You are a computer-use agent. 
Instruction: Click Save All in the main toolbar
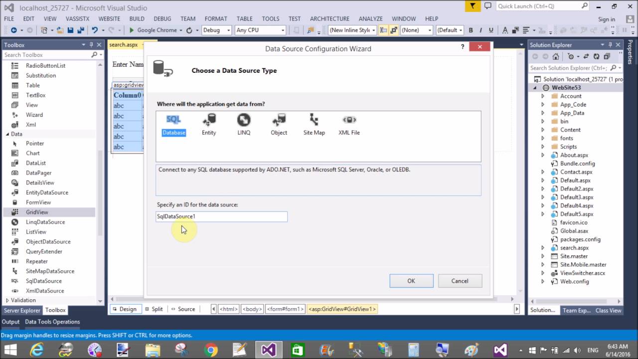pos(80,30)
